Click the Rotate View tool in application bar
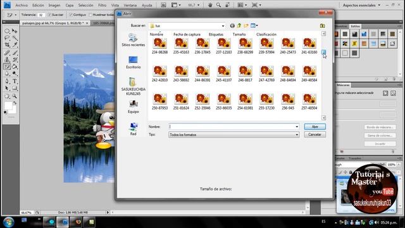The width and height of the screenshot is (405, 228). (x=227, y=5)
